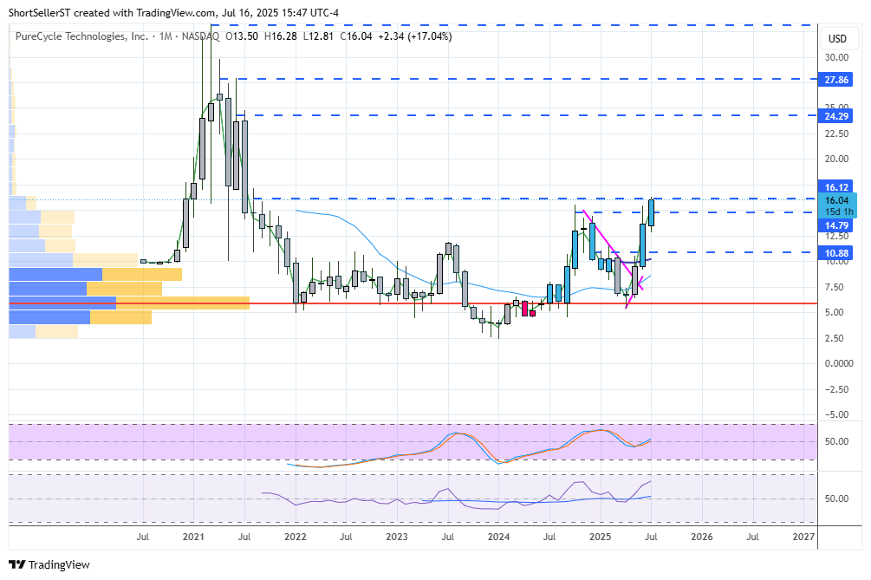The image size is (871, 580).
Task: Click the H16.28 high value
Action: [x=281, y=36]
